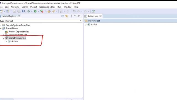Click the blue terminal toolbar icon
Screen dimensions: 177x100
pos(23,11)
